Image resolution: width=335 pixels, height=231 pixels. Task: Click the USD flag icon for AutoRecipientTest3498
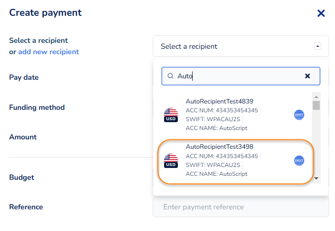pyautogui.click(x=170, y=161)
